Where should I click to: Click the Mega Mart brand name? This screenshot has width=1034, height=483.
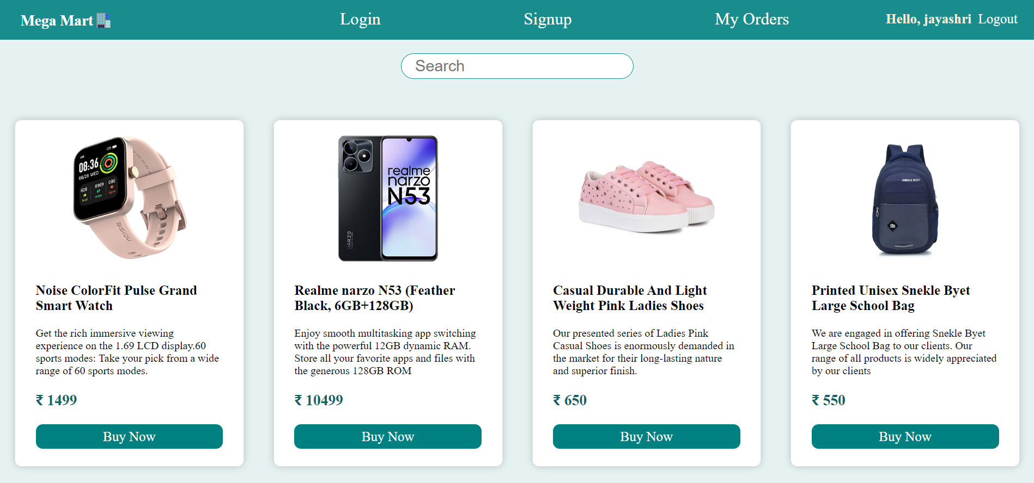57,21
